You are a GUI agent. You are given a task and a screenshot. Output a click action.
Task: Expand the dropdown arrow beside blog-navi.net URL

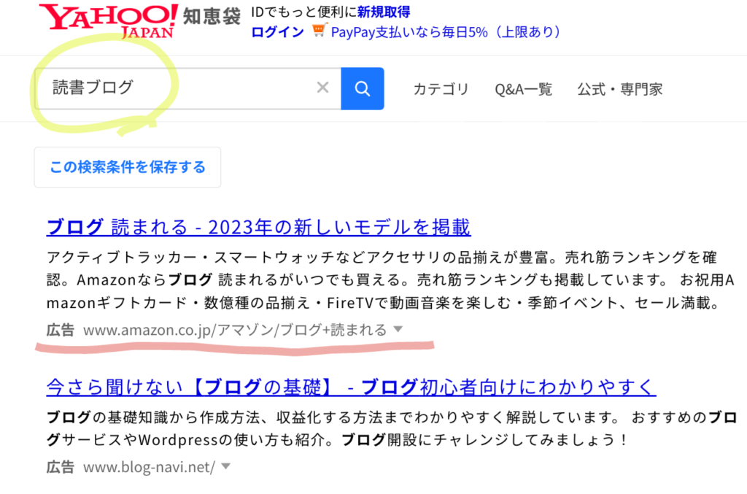tap(226, 466)
